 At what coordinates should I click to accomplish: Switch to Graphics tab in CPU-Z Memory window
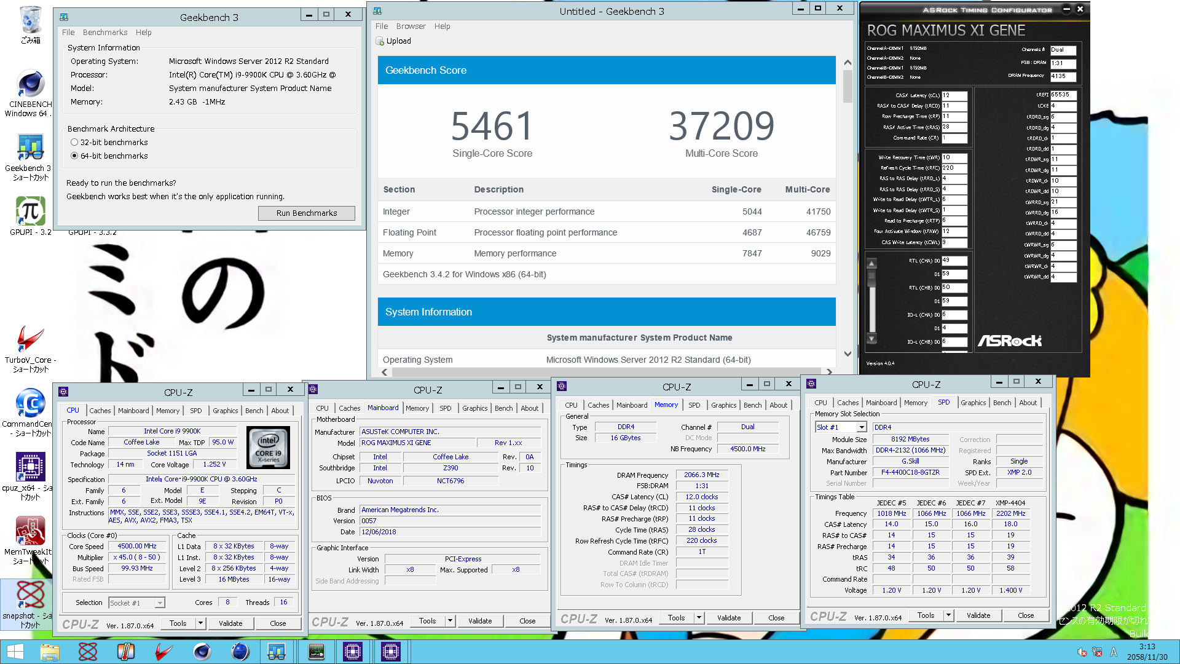point(723,405)
